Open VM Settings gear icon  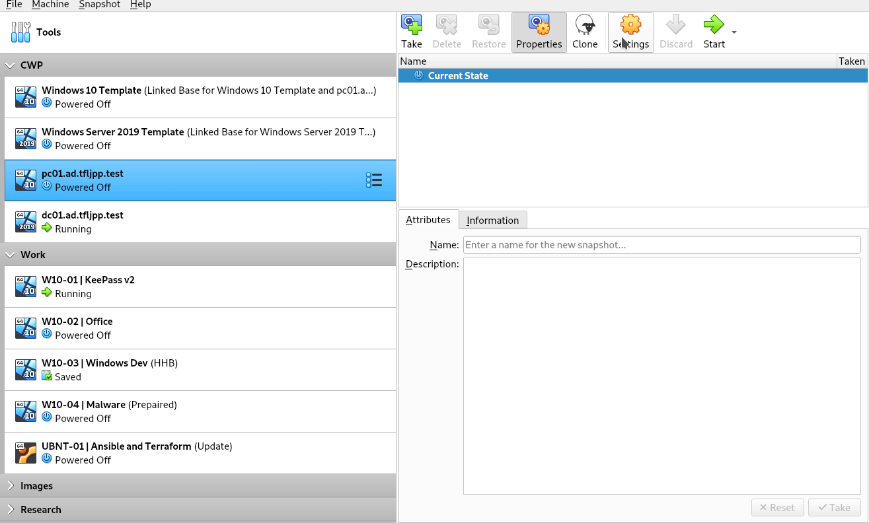point(631,25)
